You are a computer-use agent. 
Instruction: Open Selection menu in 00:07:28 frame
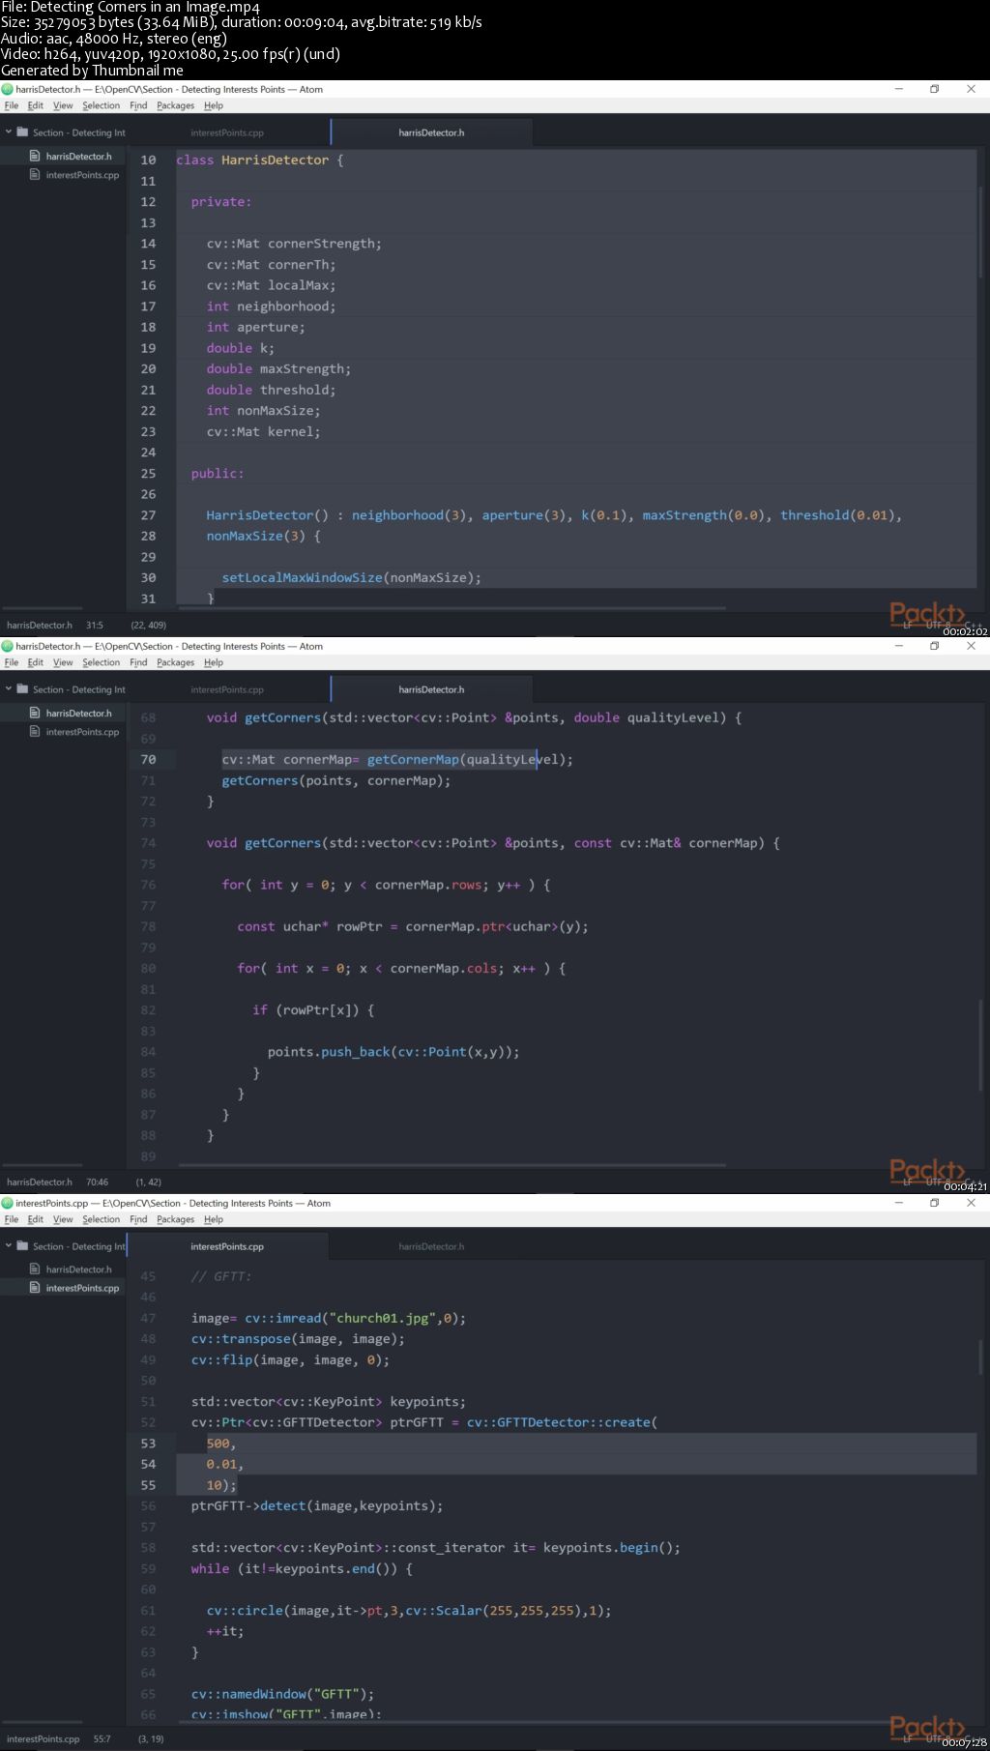tap(102, 1219)
